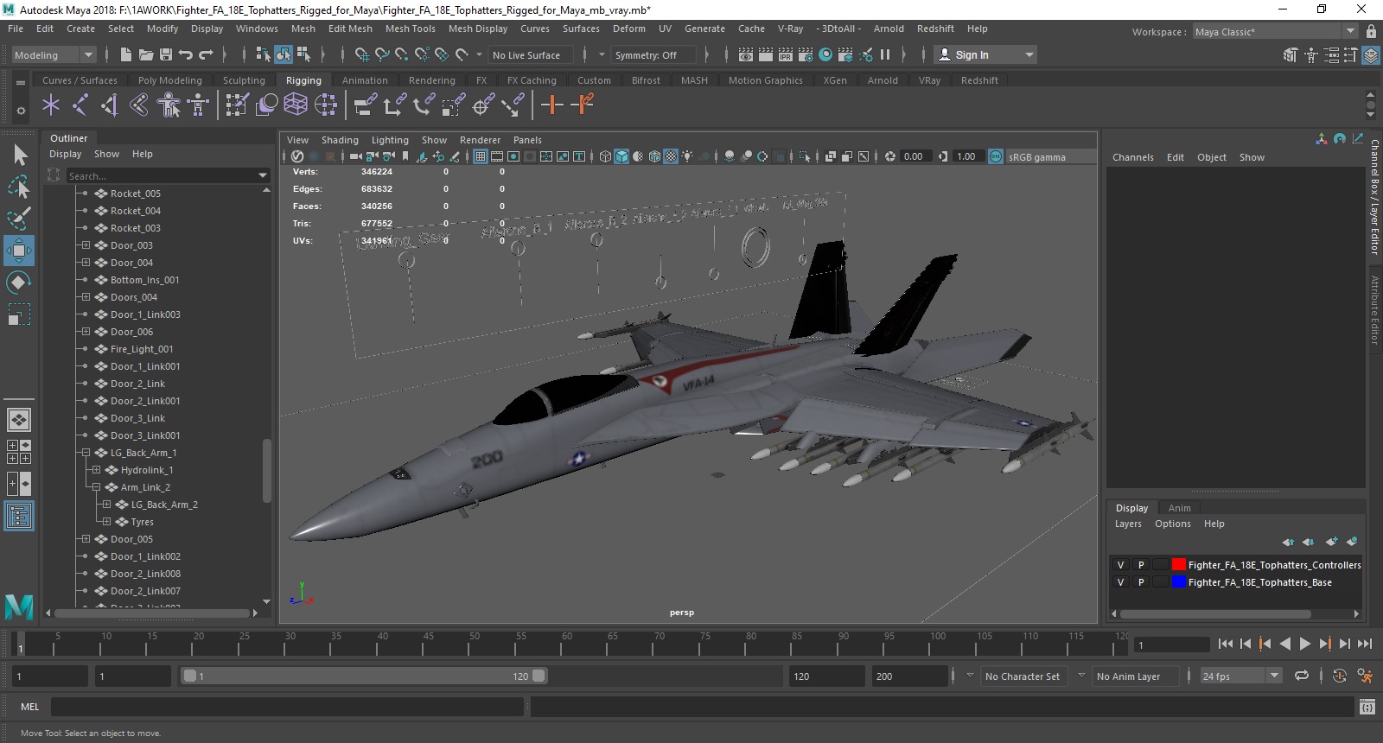Open the viewport Shading menu
Screen dimensions: 1383x743
(340, 140)
